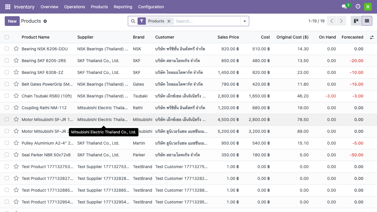Image resolution: width=377 pixels, height=212 pixels.
Task: Mark Seal Parker NBR 50x72x8 as favorite
Action: point(16,155)
